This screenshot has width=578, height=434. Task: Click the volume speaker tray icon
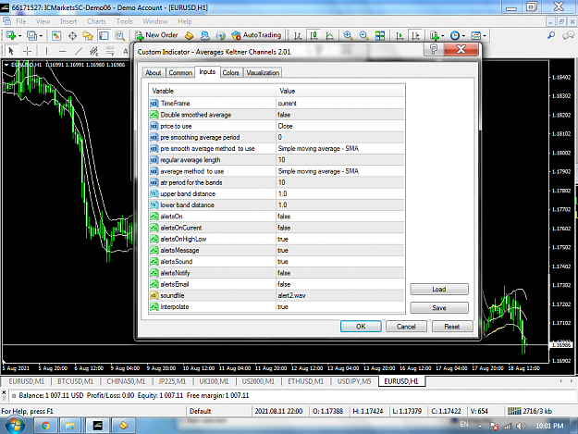[x=520, y=427]
